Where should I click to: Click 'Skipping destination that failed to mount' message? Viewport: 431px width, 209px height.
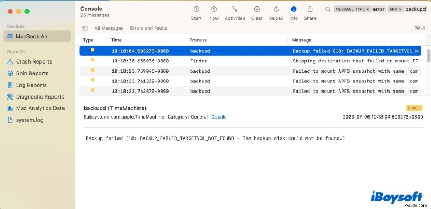(356, 61)
